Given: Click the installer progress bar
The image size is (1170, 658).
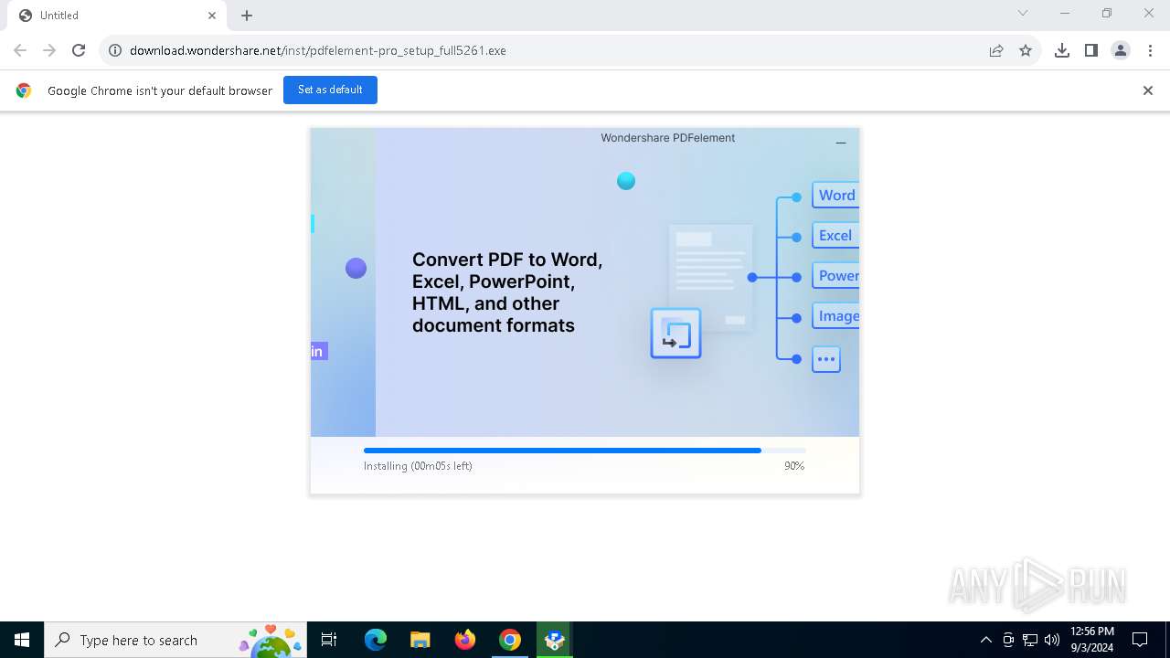Looking at the screenshot, I should (585, 451).
